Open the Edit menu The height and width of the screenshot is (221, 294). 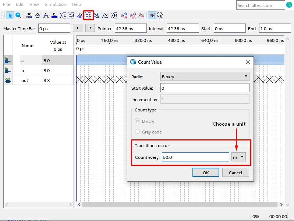20,4
